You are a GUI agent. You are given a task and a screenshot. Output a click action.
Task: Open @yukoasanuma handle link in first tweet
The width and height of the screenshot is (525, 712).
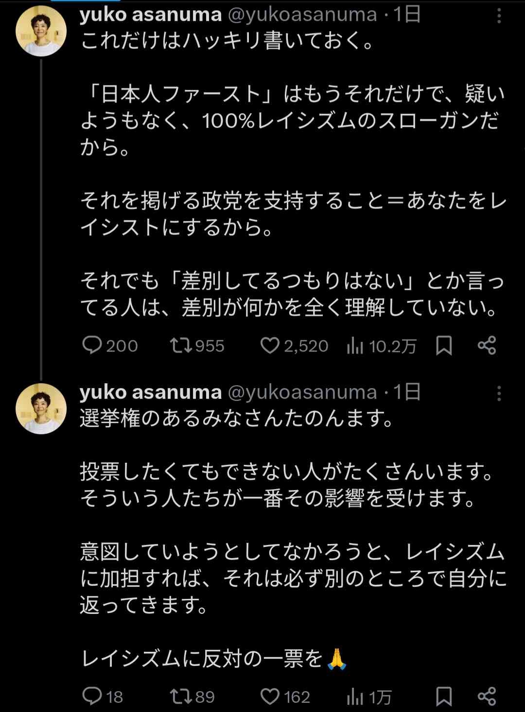302,15
